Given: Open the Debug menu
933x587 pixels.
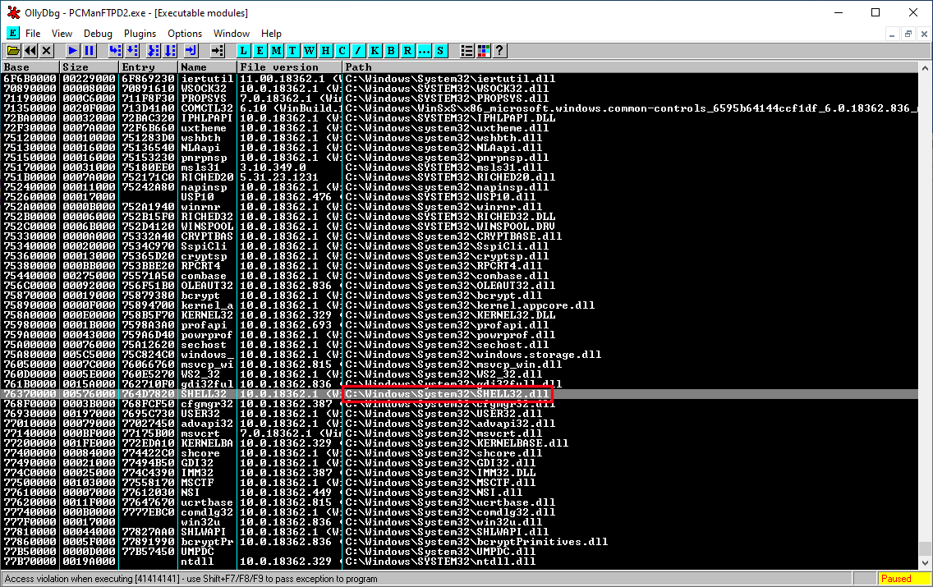Looking at the screenshot, I should pos(98,34).
